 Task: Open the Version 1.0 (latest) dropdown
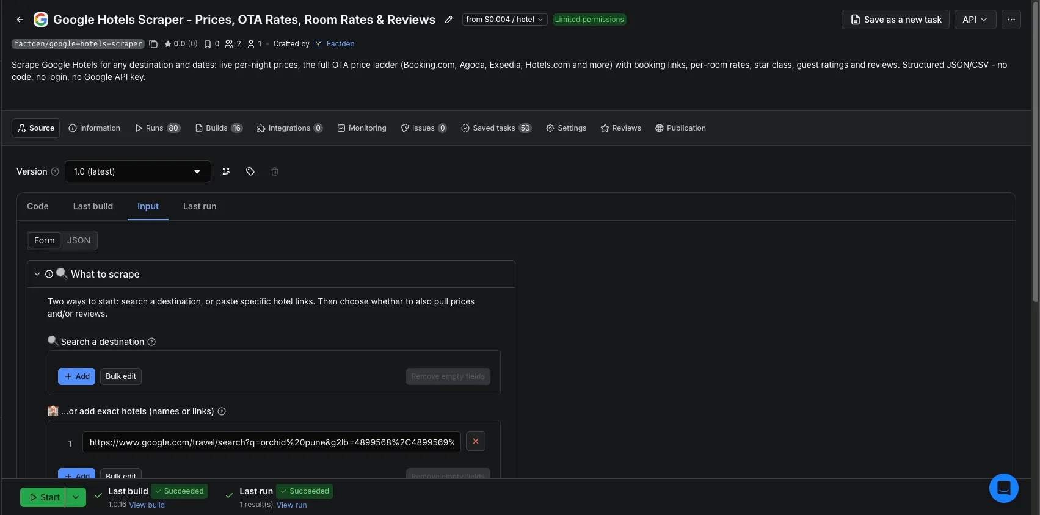pyautogui.click(x=138, y=171)
